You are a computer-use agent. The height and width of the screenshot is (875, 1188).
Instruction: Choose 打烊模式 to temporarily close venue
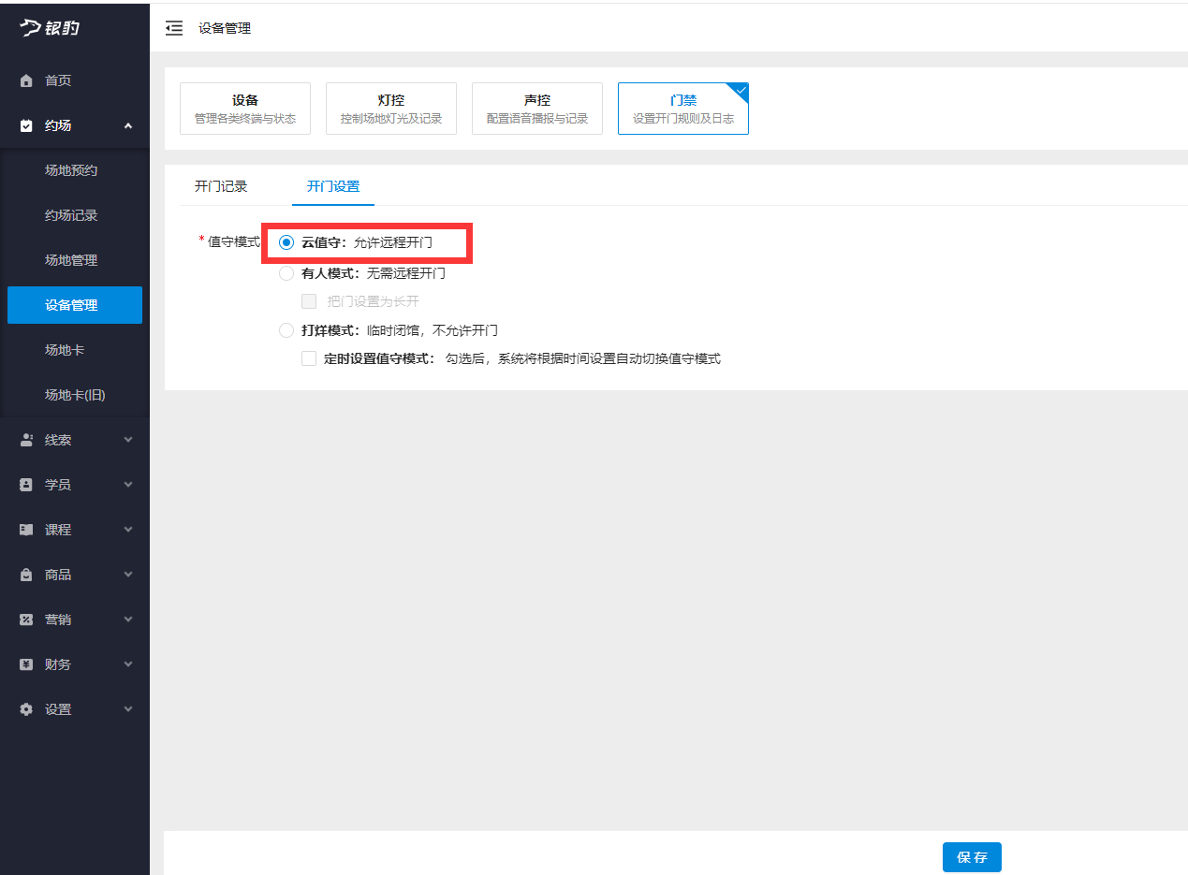pos(286,329)
